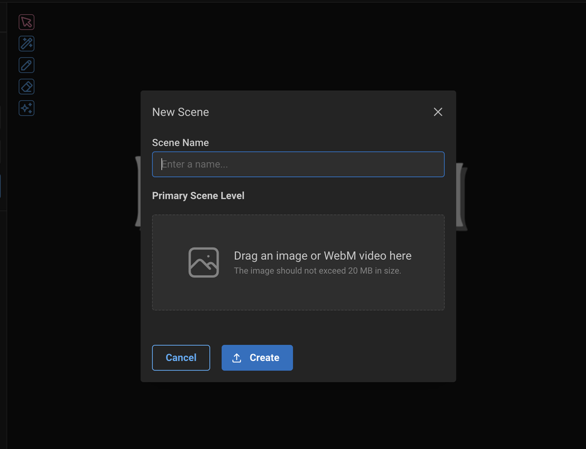Click "Drag an image or WebM video here" text

[x=322, y=256]
